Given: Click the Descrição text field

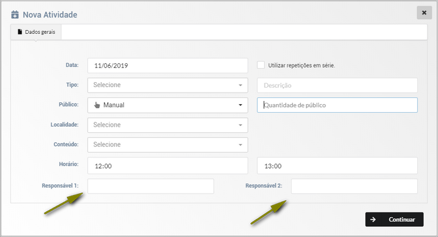Looking at the screenshot, I should pyautogui.click(x=337, y=85).
